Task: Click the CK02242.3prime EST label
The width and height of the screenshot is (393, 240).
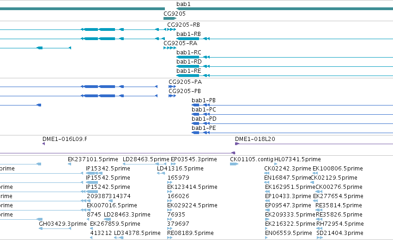Action: click(288, 169)
